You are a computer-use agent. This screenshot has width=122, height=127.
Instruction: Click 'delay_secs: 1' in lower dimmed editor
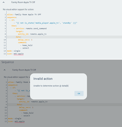pyautogui.click(x=26, y=107)
